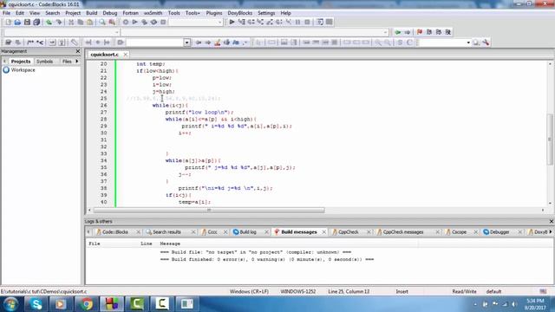The image size is (555, 312).
Task: Click the Stop debugger icon
Action: click(307, 22)
